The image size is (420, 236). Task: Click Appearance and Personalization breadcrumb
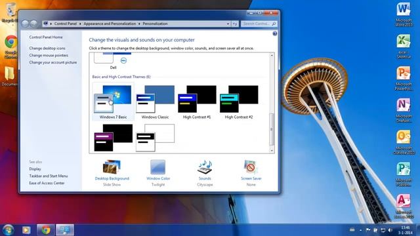click(x=110, y=24)
